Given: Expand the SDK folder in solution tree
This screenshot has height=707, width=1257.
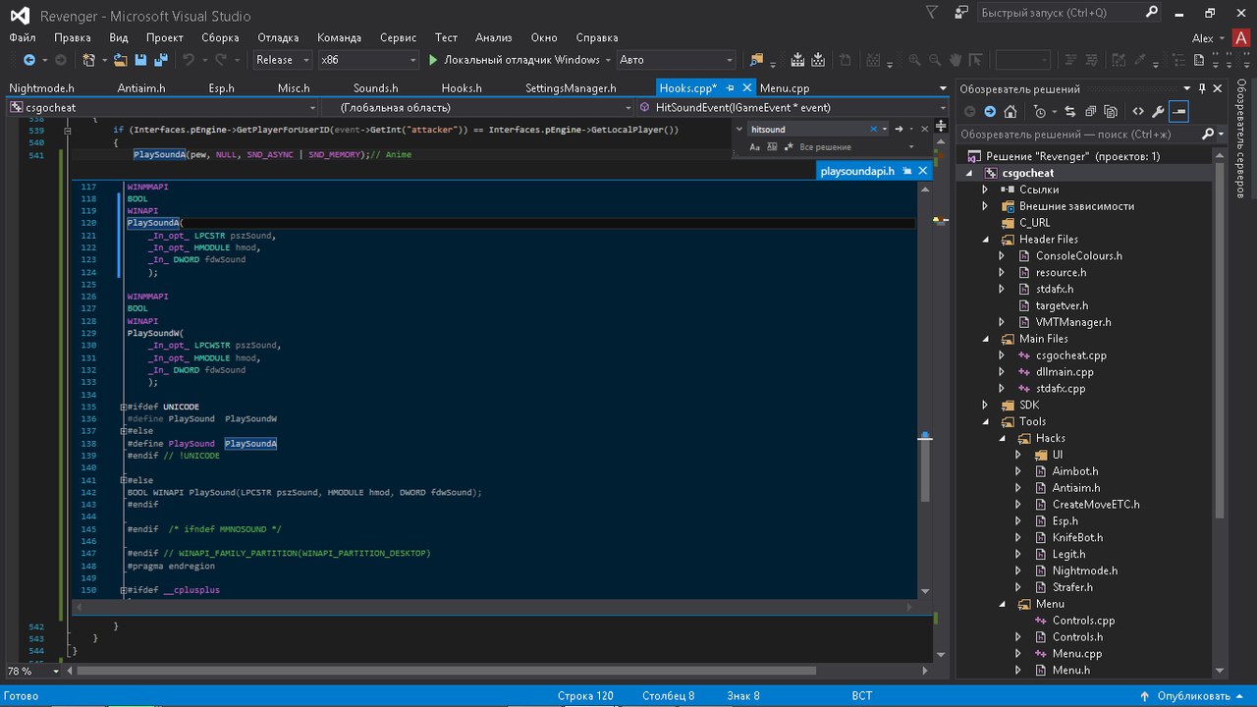Looking at the screenshot, I should point(985,405).
